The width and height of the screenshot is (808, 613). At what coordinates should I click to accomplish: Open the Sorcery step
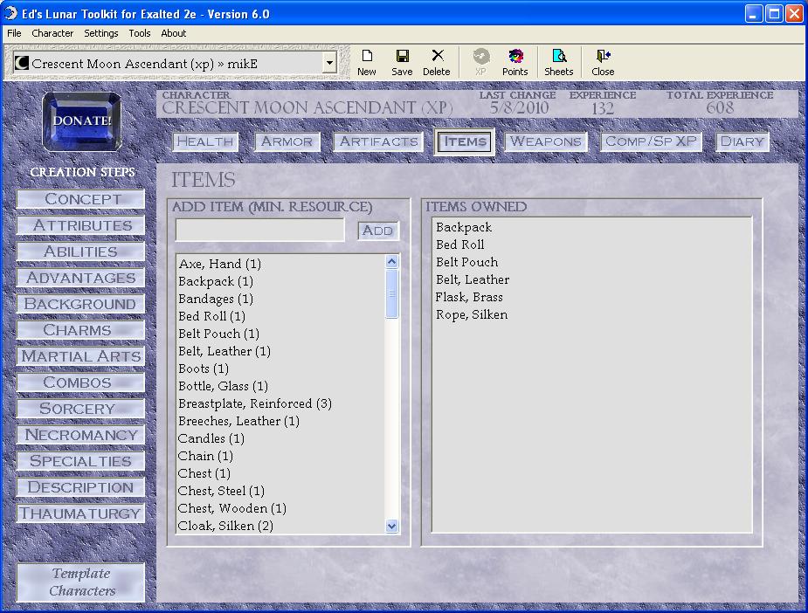point(81,409)
